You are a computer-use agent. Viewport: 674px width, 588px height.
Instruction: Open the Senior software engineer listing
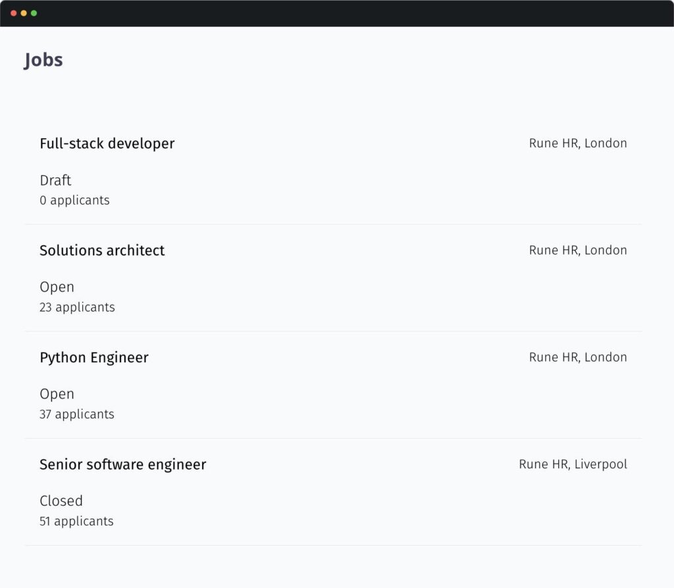[122, 464]
